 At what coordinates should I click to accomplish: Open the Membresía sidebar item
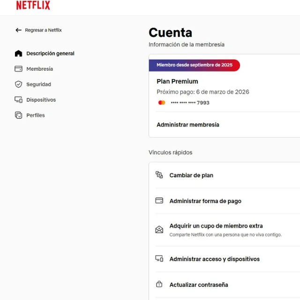pyautogui.click(x=39, y=69)
